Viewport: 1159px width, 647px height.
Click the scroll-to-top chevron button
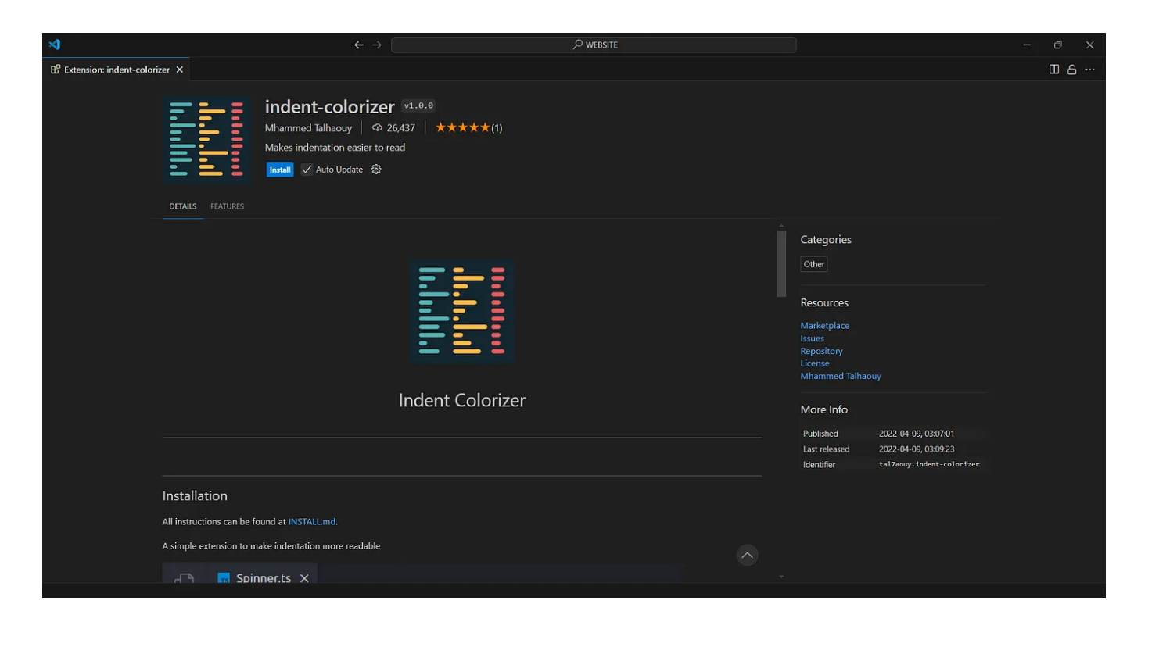pyautogui.click(x=748, y=556)
